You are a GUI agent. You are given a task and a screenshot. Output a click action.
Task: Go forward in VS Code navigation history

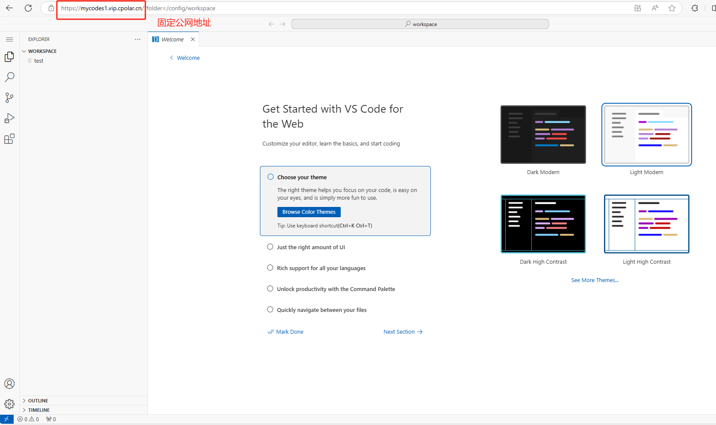coord(283,24)
